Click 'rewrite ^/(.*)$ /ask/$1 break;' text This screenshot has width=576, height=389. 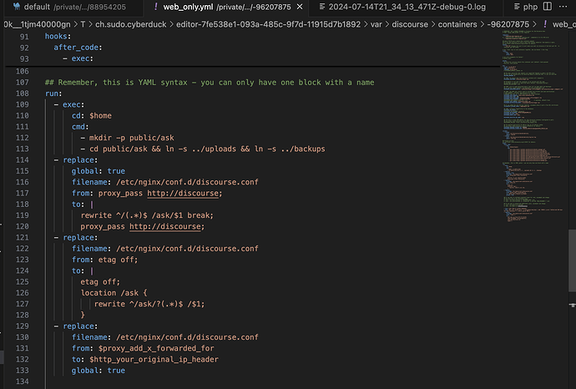point(147,215)
